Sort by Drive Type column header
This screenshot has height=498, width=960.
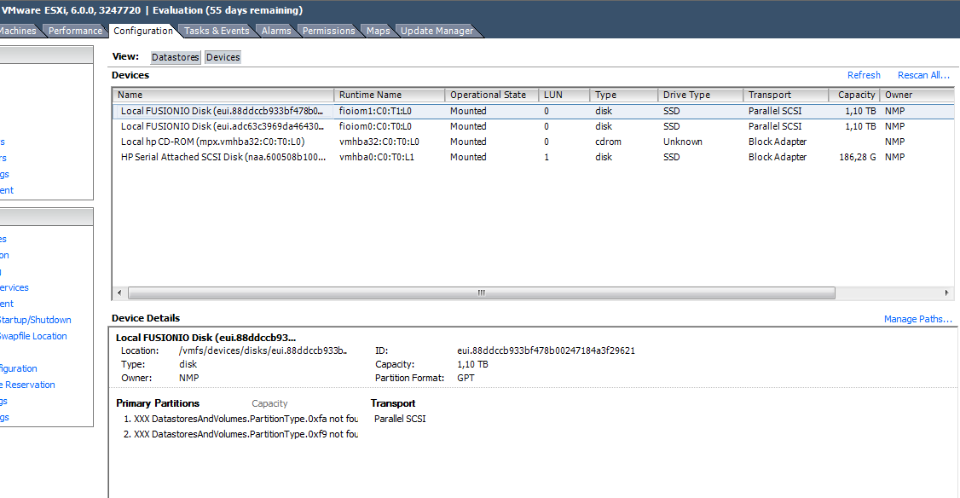[x=701, y=95]
